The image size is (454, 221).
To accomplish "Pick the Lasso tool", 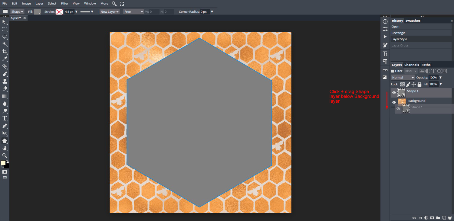I will coord(5,37).
